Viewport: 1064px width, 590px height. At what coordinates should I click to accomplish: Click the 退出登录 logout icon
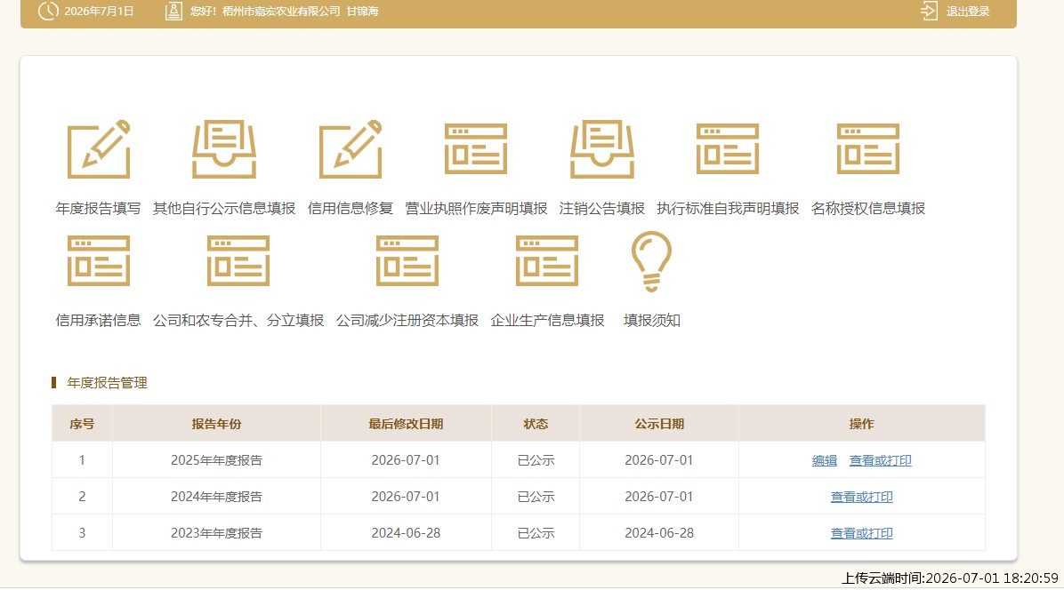pos(929,11)
